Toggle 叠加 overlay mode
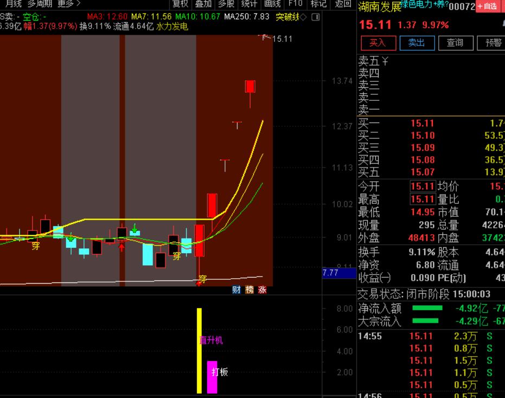Image resolution: width=505 pixels, height=398 pixels. click(203, 4)
